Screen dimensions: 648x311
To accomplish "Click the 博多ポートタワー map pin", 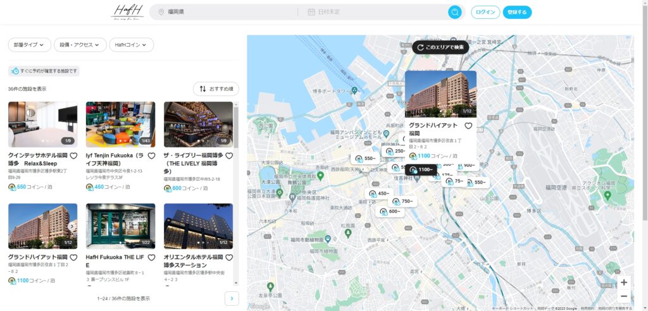I will pos(354,90).
